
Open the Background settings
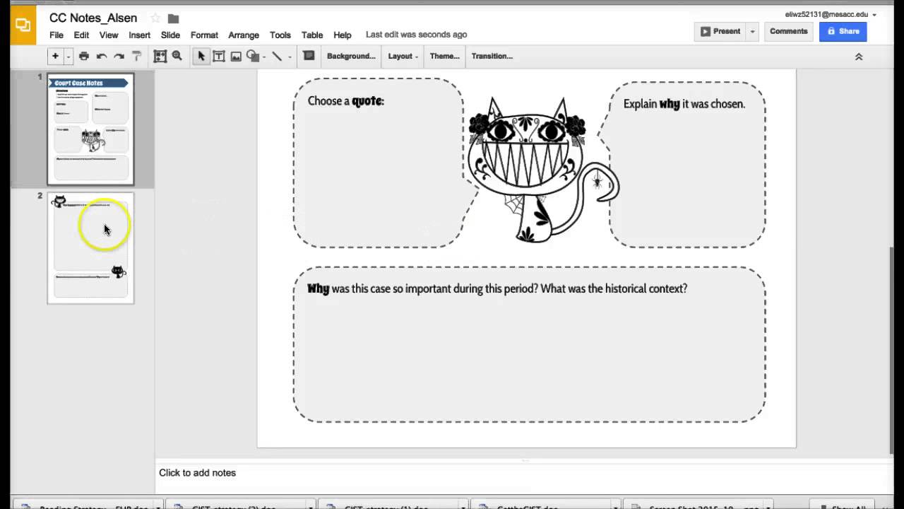point(351,57)
